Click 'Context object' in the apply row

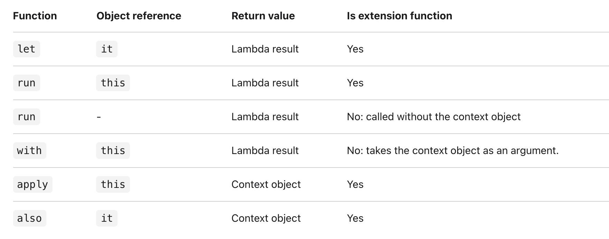click(266, 184)
